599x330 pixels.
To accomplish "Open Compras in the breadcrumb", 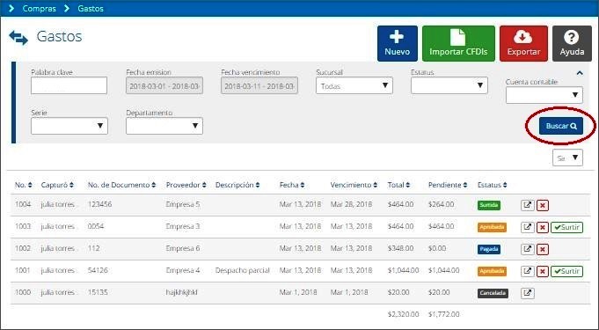I will (x=39, y=9).
